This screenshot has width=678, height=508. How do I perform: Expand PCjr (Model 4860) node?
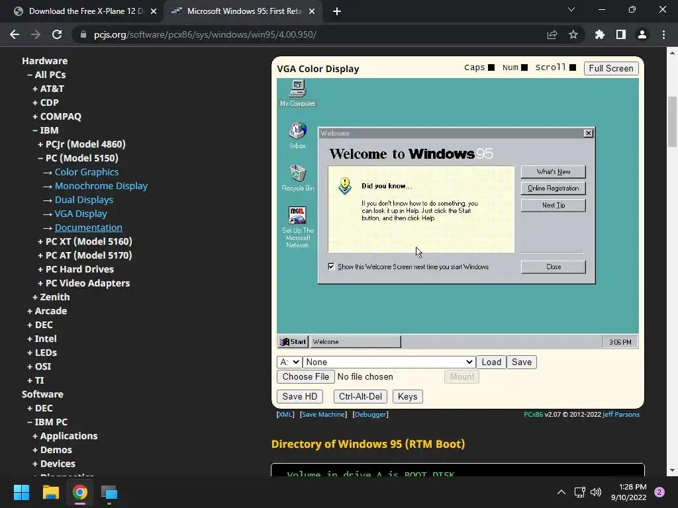pyautogui.click(x=81, y=144)
